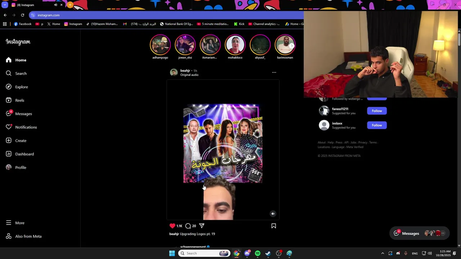Open the X Home bookmark
Image resolution: width=461 pixels, height=259 pixels.
pos(53,24)
